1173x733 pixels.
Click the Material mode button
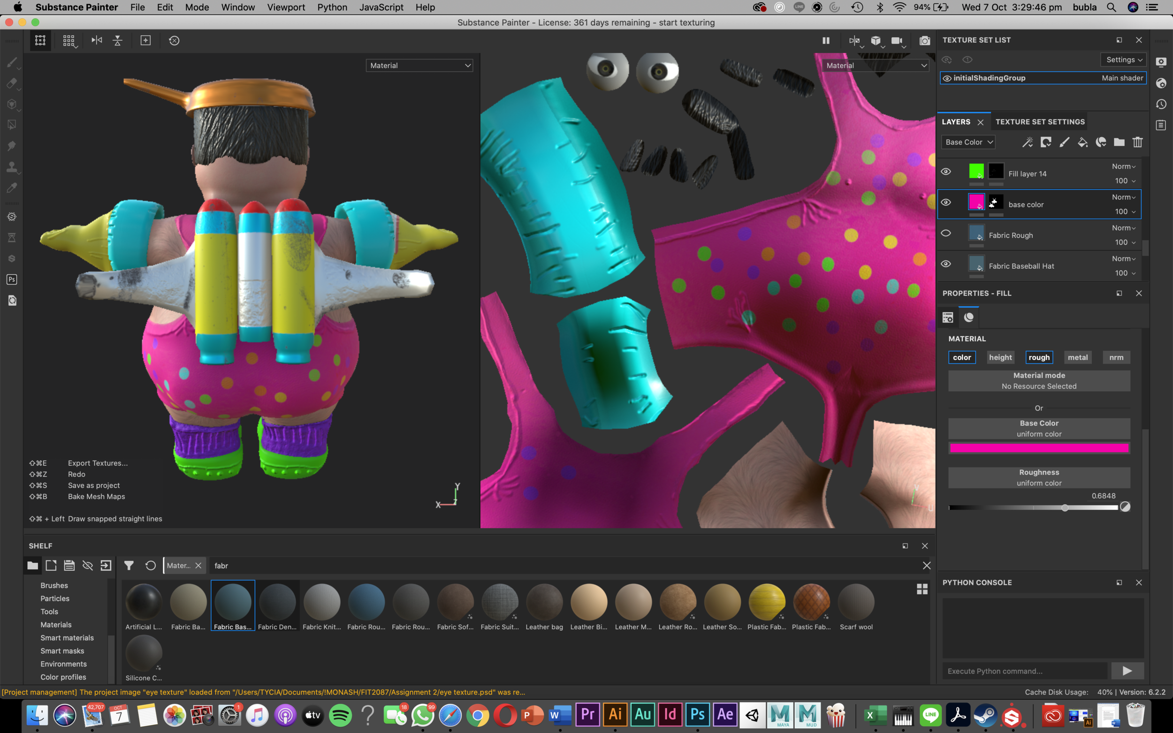coord(1039,380)
